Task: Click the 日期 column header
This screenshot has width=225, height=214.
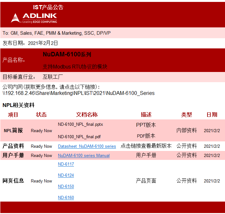Action: click(212, 115)
